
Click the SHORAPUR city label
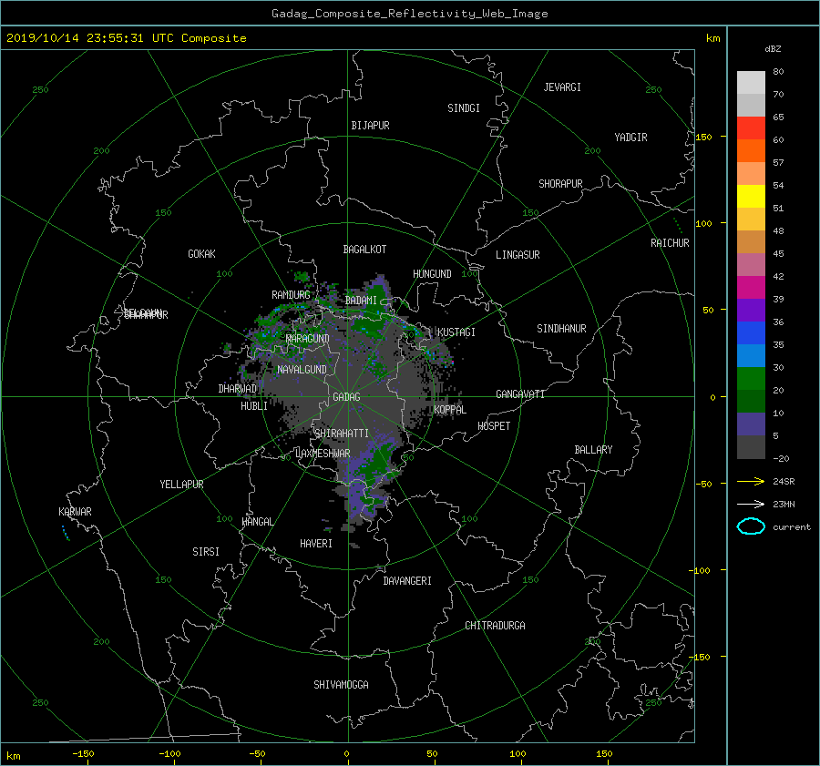click(x=560, y=184)
